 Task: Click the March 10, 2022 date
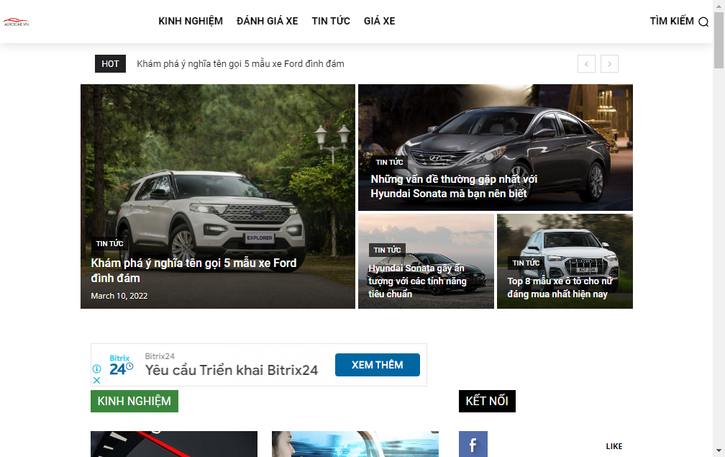119,296
